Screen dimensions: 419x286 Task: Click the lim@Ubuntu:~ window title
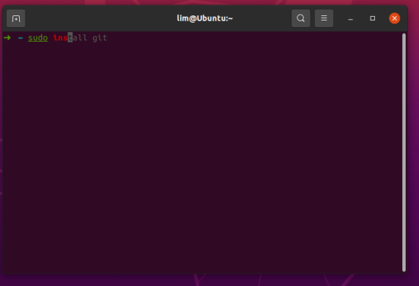pyautogui.click(x=204, y=18)
